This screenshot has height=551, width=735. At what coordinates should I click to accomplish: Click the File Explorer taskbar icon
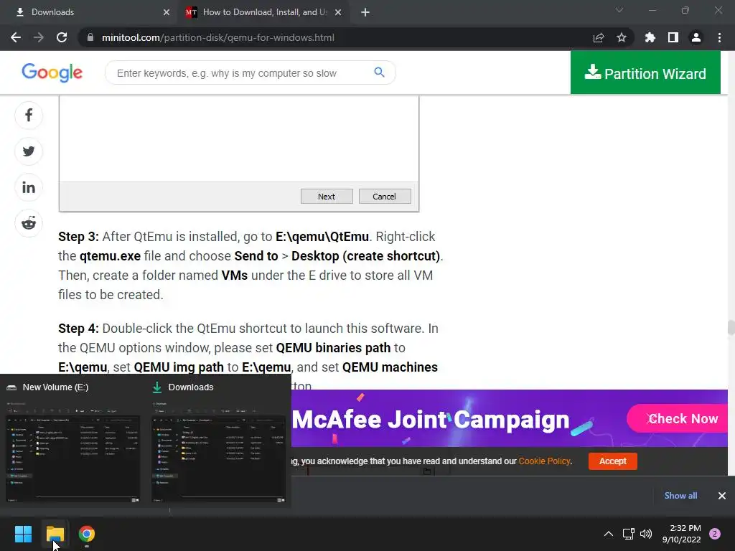55,534
